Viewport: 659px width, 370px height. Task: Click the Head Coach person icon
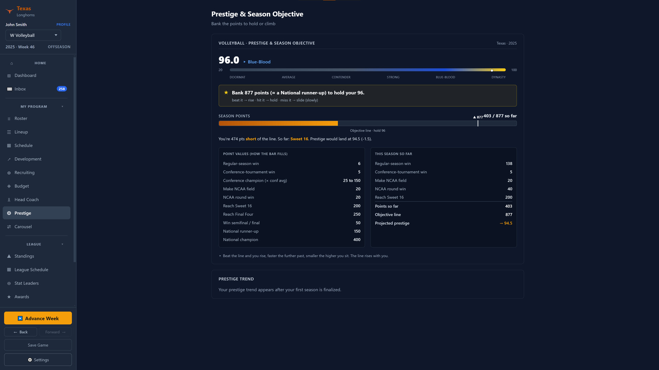coord(9,200)
